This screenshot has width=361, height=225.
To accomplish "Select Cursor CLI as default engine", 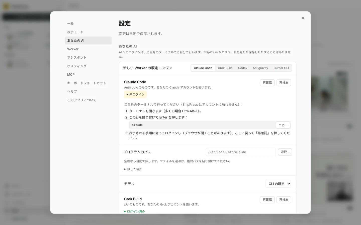I will [x=281, y=68].
